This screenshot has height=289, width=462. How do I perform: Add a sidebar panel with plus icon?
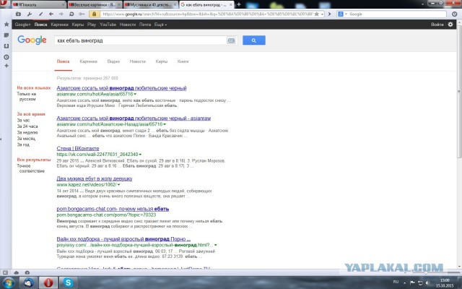(6, 66)
